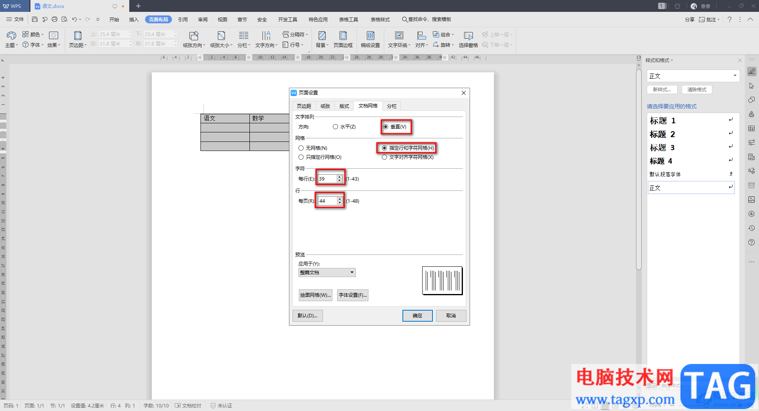The image size is (759, 411).
Task: Switch to the Paper (纸张) dialog tab
Action: click(325, 106)
